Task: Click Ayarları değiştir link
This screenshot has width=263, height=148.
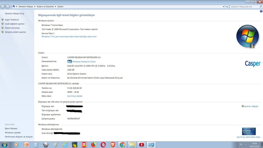Action: click(251, 106)
